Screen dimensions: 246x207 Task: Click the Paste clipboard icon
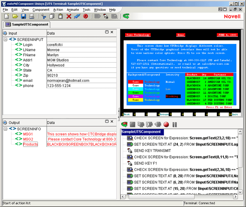coord(60,16)
